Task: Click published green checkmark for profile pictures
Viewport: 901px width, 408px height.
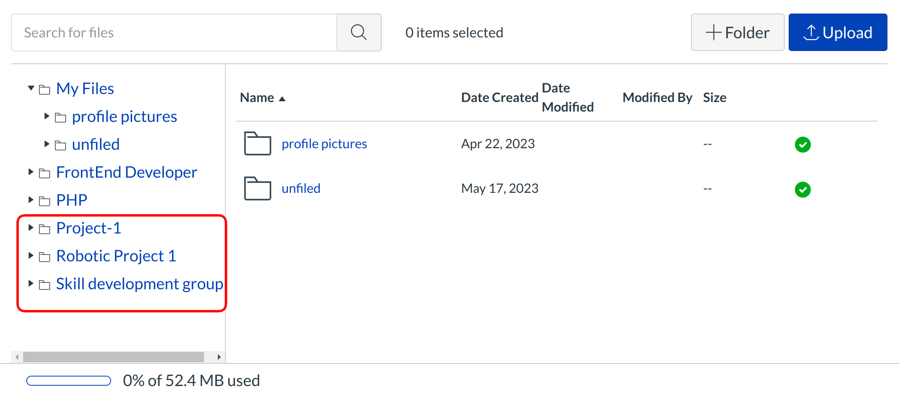Action: (802, 145)
